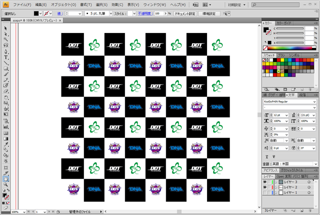Toggle the lock box for レイヤー 2
320x215 pixels.
point(269,187)
